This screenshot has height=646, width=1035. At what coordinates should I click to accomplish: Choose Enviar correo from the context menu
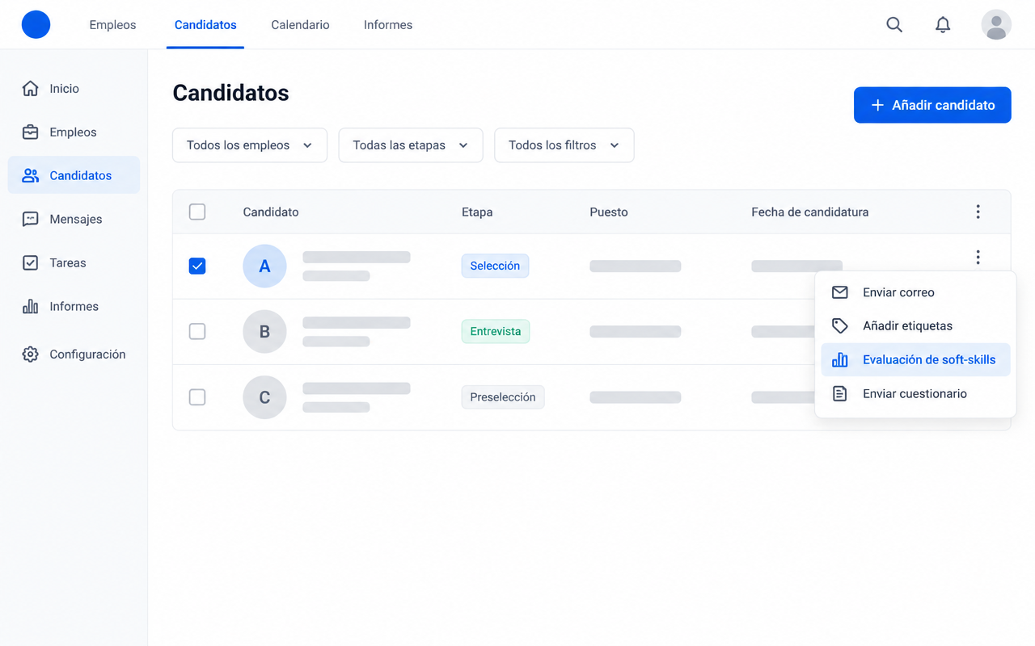[915, 292]
